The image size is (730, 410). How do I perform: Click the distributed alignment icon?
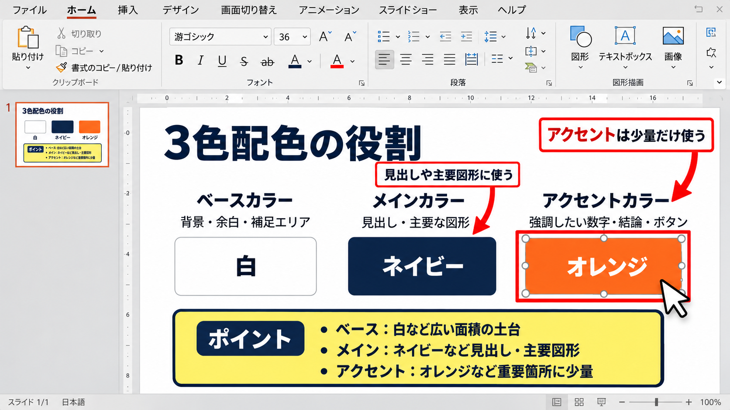pyautogui.click(x=472, y=59)
